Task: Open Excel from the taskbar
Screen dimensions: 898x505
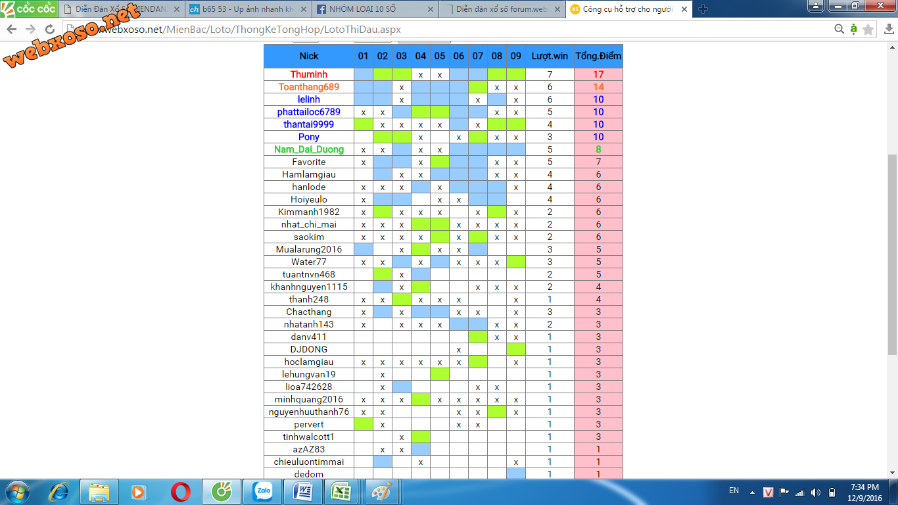Action: pos(341,492)
